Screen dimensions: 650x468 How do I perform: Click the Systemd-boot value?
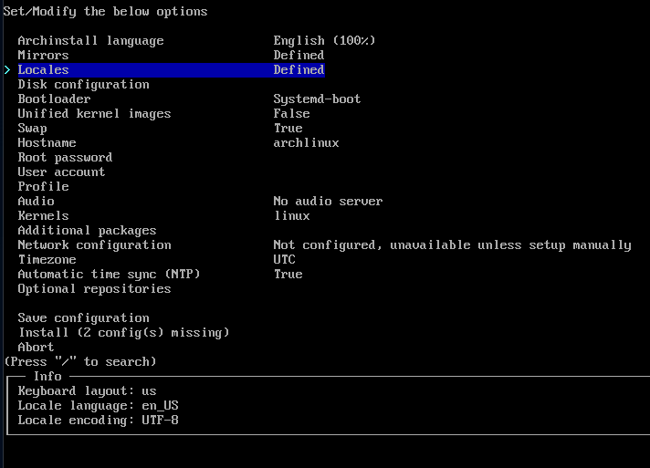(317, 99)
